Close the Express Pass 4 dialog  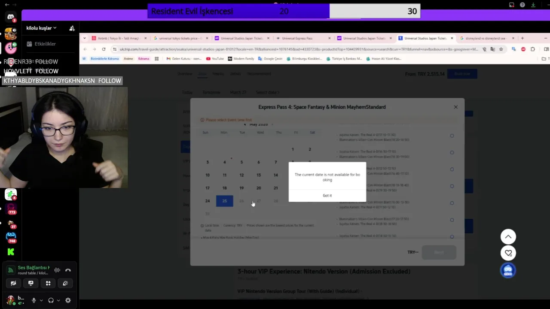[x=456, y=107]
